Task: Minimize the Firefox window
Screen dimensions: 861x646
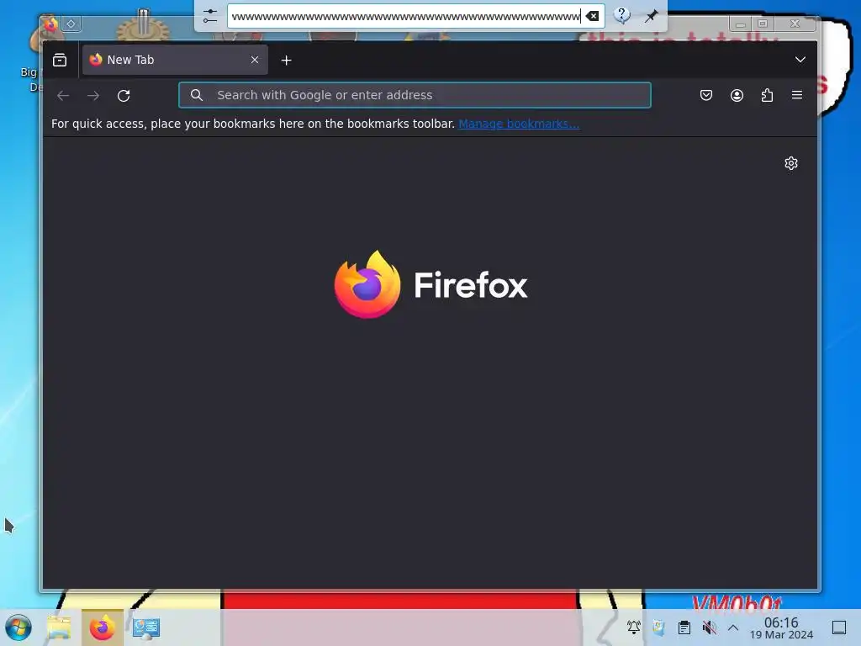Action: click(740, 24)
